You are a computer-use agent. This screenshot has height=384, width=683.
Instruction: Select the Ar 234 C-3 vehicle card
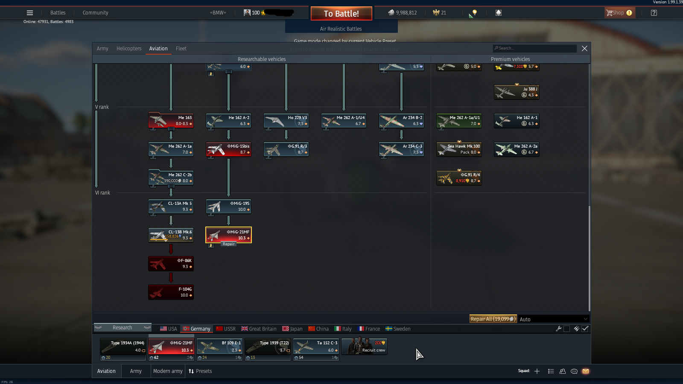click(401, 149)
